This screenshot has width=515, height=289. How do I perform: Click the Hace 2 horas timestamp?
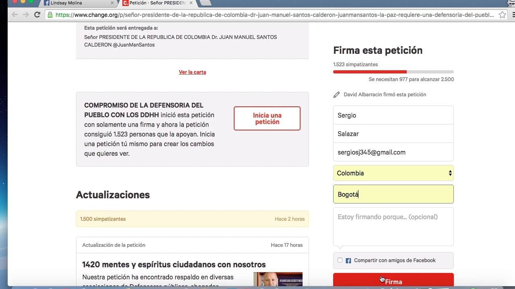tap(290, 219)
